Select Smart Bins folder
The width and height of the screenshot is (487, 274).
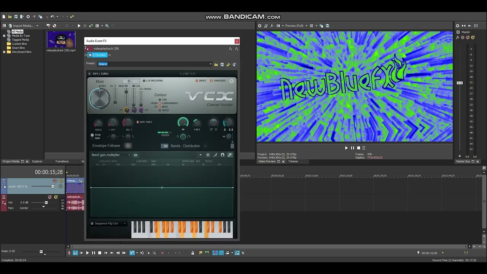point(18,48)
